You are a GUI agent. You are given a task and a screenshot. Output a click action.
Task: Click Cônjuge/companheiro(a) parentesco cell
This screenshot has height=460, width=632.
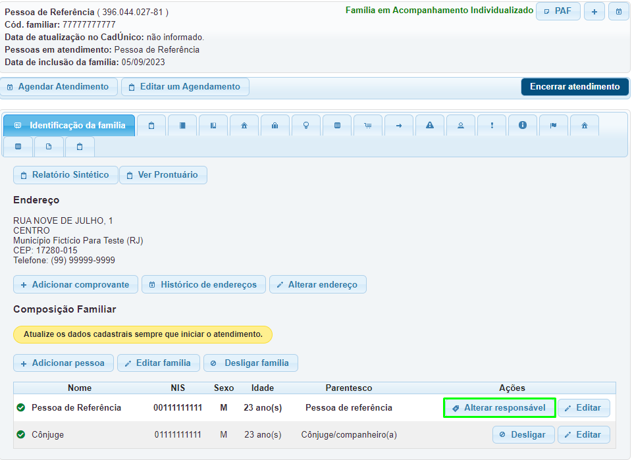349,434
